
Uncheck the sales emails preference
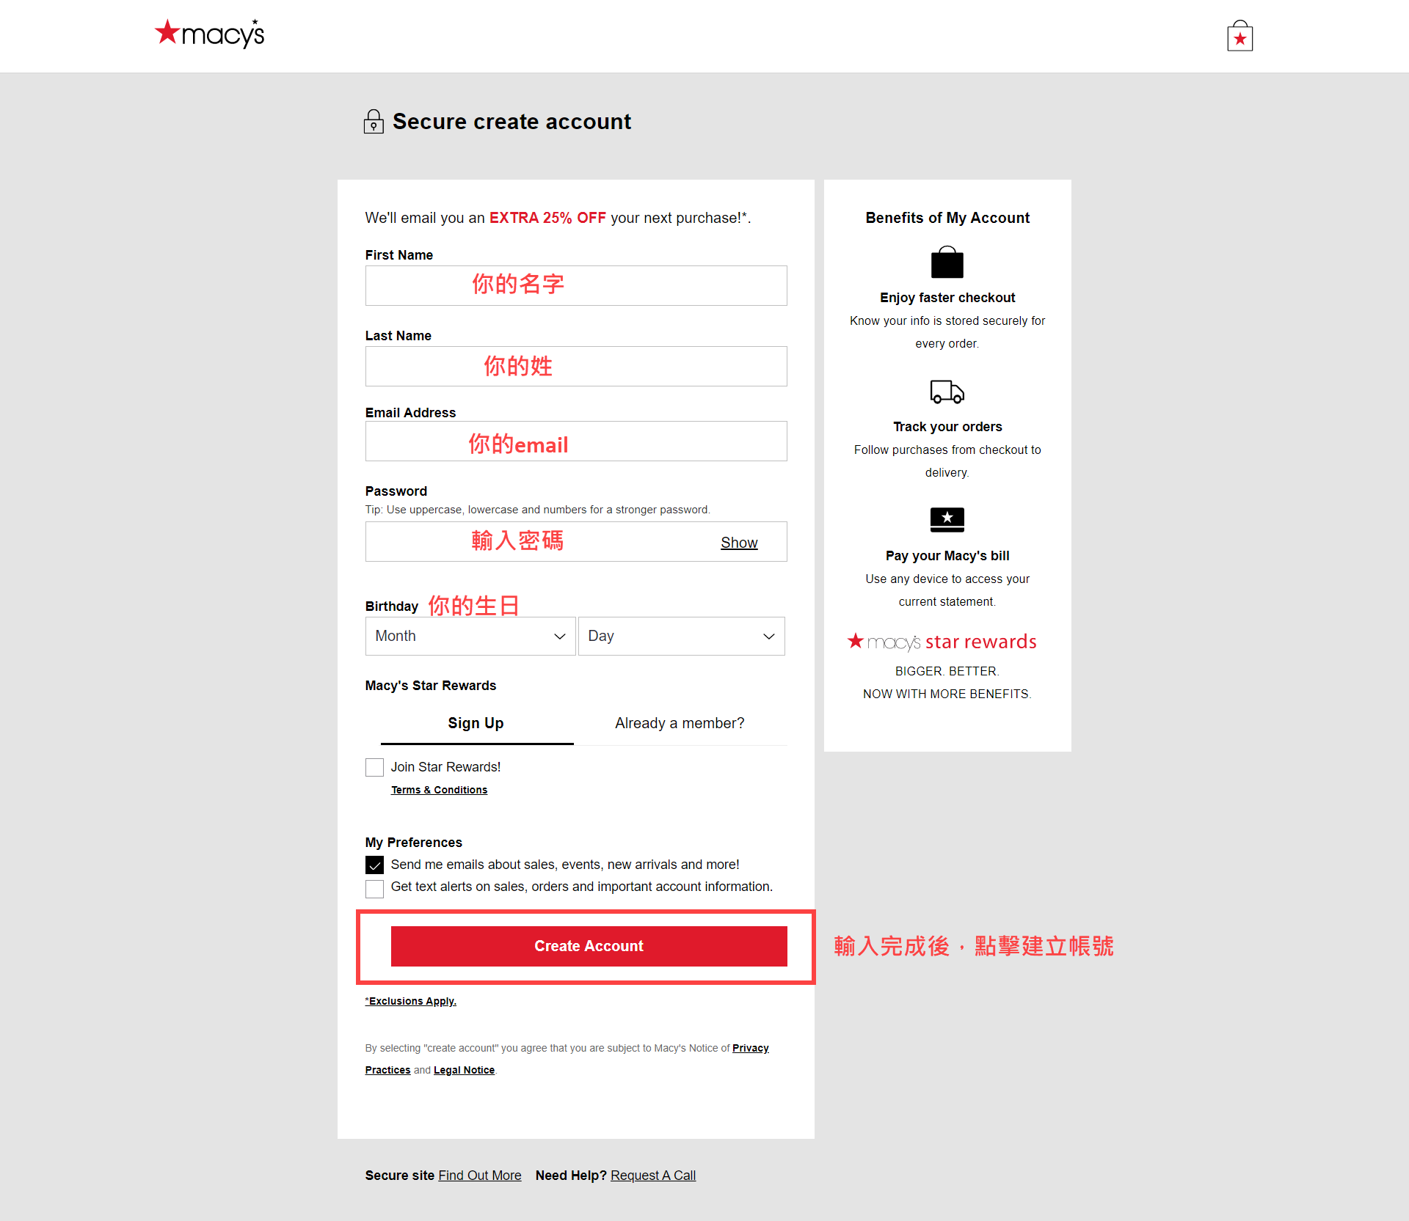point(375,865)
